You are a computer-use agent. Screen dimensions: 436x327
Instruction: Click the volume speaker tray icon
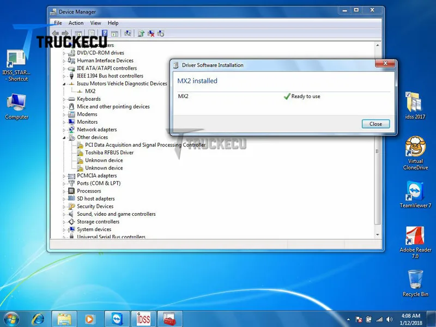click(390, 319)
